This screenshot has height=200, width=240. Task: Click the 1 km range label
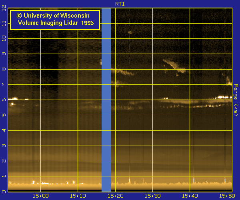(4, 176)
